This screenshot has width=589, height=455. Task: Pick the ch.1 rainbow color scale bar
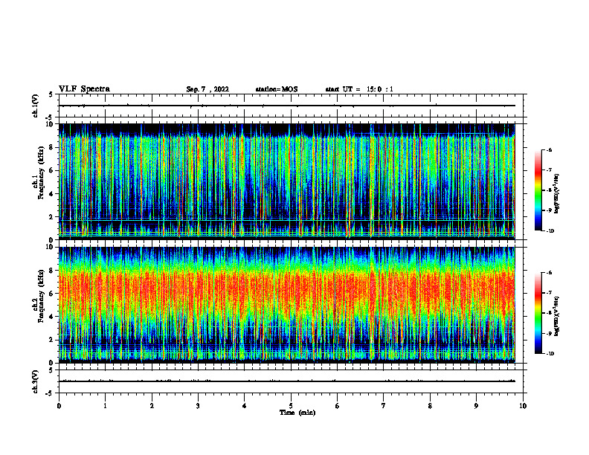pyautogui.click(x=538, y=190)
